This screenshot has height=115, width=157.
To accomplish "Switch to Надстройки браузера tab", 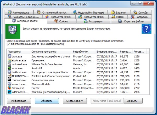I will coord(89,12).
